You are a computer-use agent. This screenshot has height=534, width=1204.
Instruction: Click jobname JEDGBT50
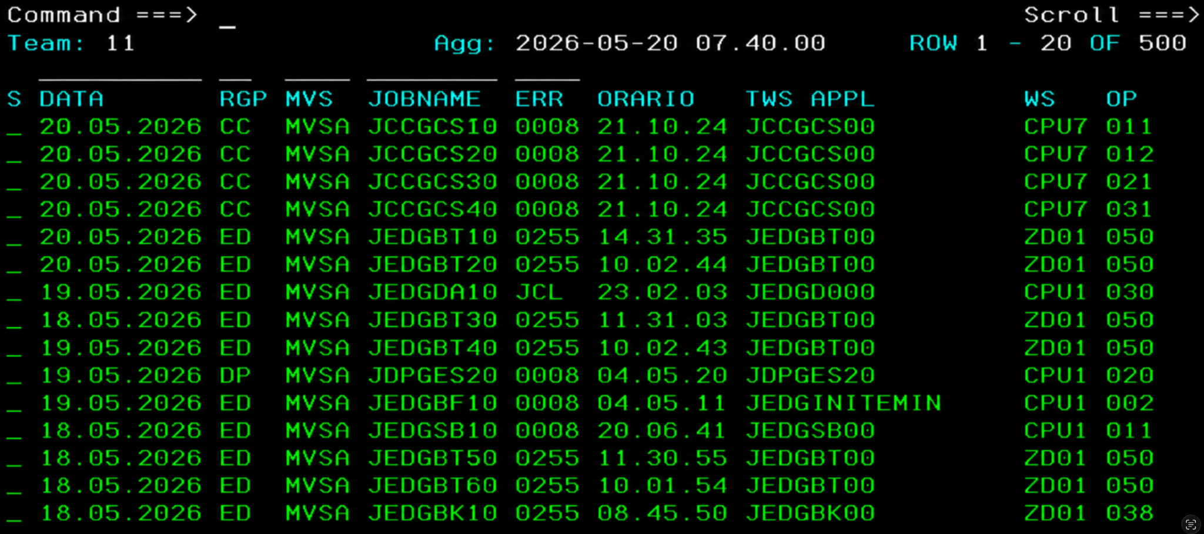pyautogui.click(x=433, y=459)
